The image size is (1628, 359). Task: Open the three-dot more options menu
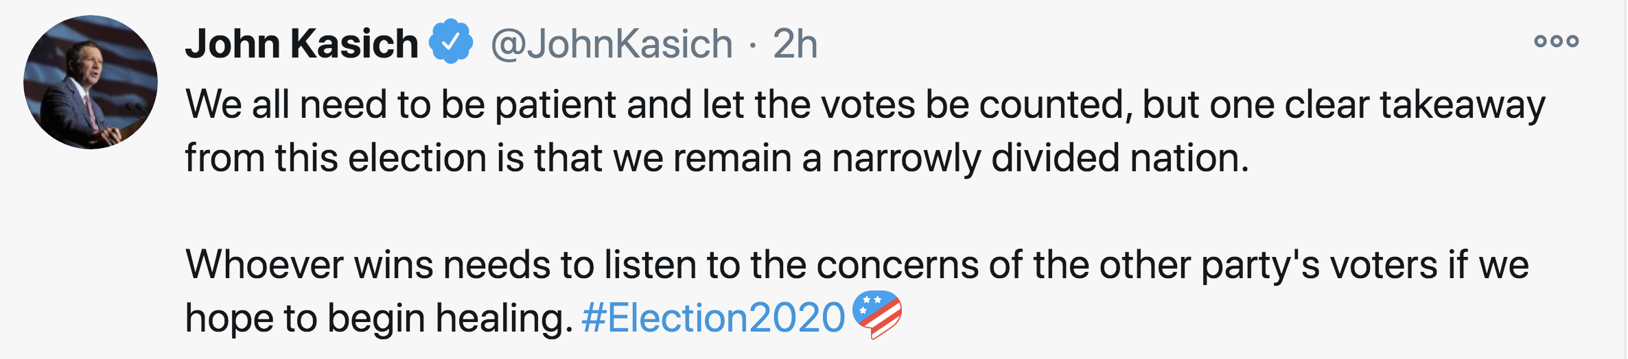point(1556,41)
